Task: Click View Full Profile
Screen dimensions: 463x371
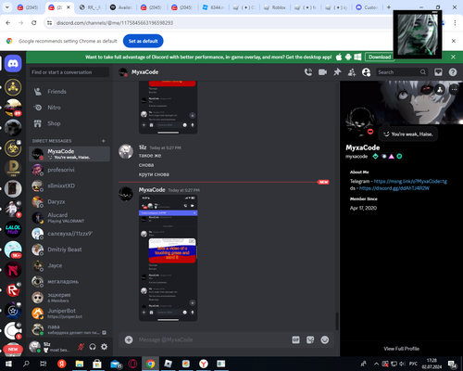Action: pyautogui.click(x=401, y=349)
